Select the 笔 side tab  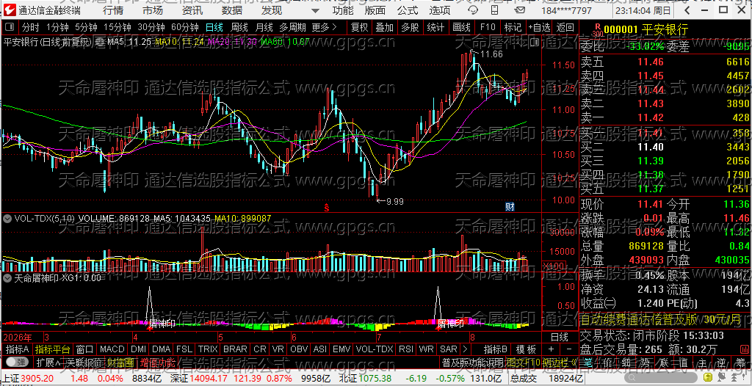[589, 362]
